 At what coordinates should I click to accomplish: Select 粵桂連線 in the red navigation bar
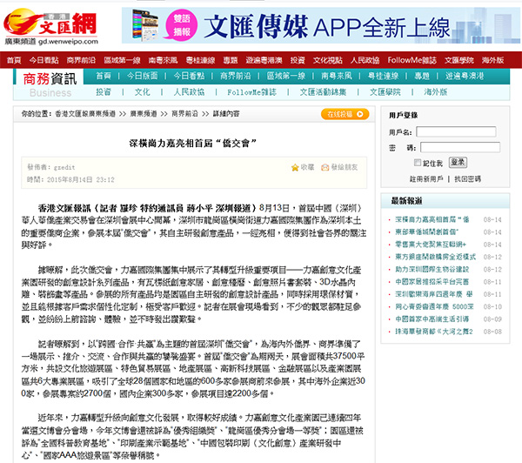200,60
